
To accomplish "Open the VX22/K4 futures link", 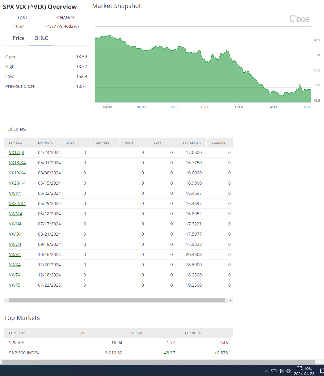I will [17, 203].
